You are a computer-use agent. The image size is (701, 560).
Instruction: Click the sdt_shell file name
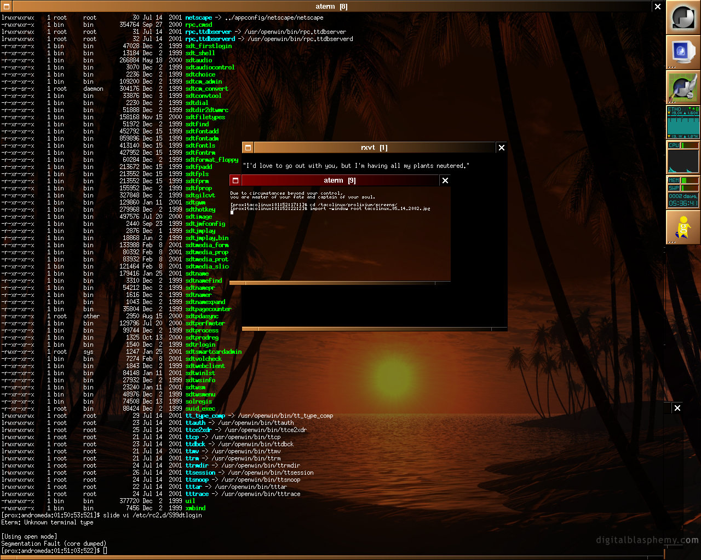coord(200,53)
